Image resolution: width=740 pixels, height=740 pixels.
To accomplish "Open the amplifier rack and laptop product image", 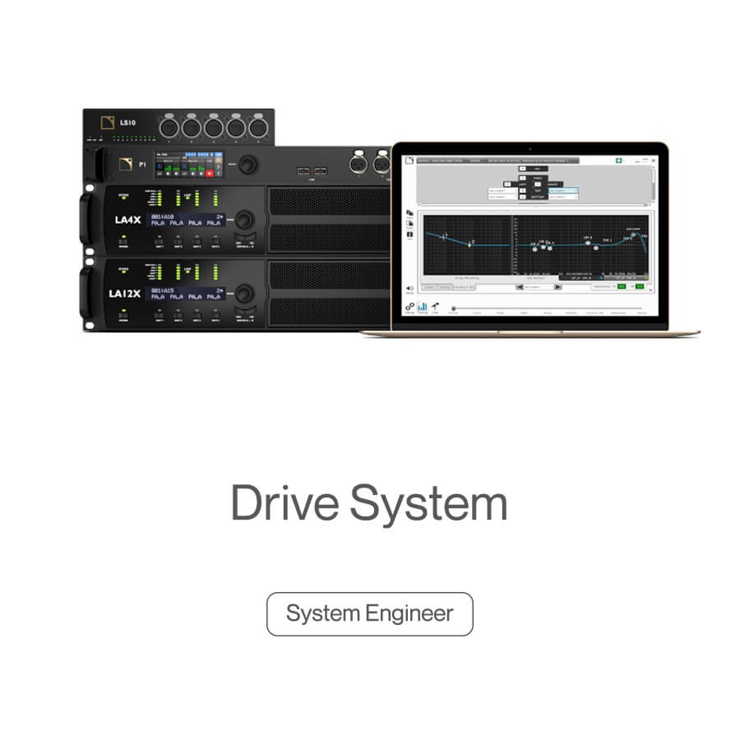I will click(390, 222).
